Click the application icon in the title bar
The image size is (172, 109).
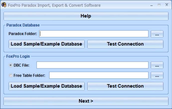(4, 5)
